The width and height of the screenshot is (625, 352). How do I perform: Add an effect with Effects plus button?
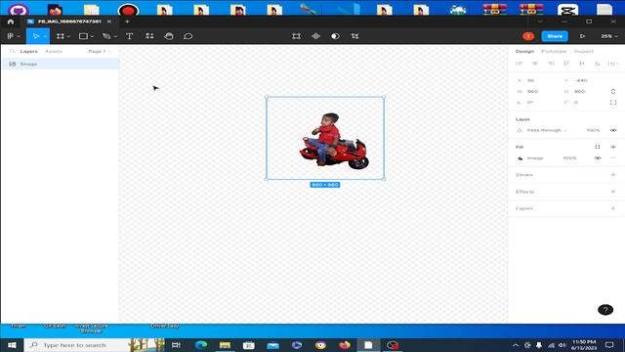click(613, 192)
